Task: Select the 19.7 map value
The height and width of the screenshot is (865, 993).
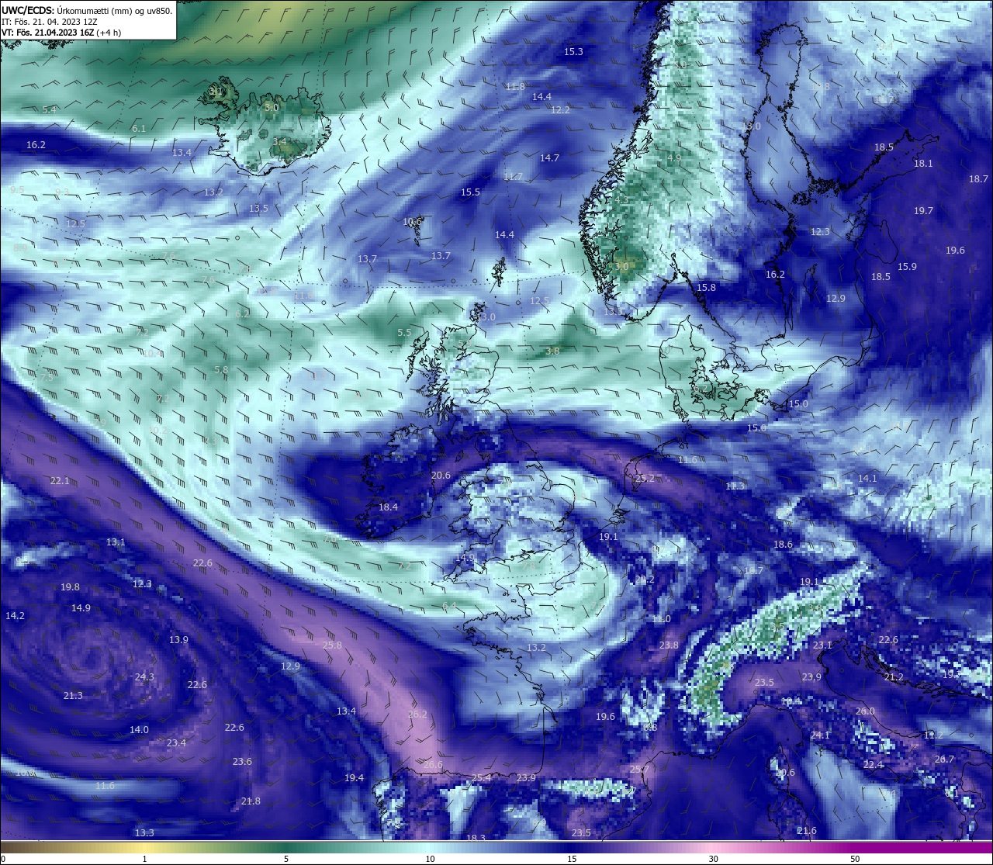Action: click(923, 211)
